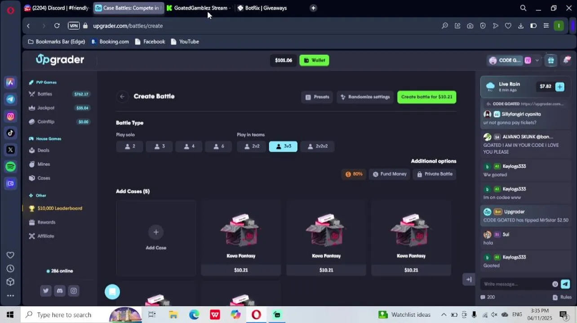Select 2v2 team mode
The height and width of the screenshot is (323, 577).
[x=251, y=146]
